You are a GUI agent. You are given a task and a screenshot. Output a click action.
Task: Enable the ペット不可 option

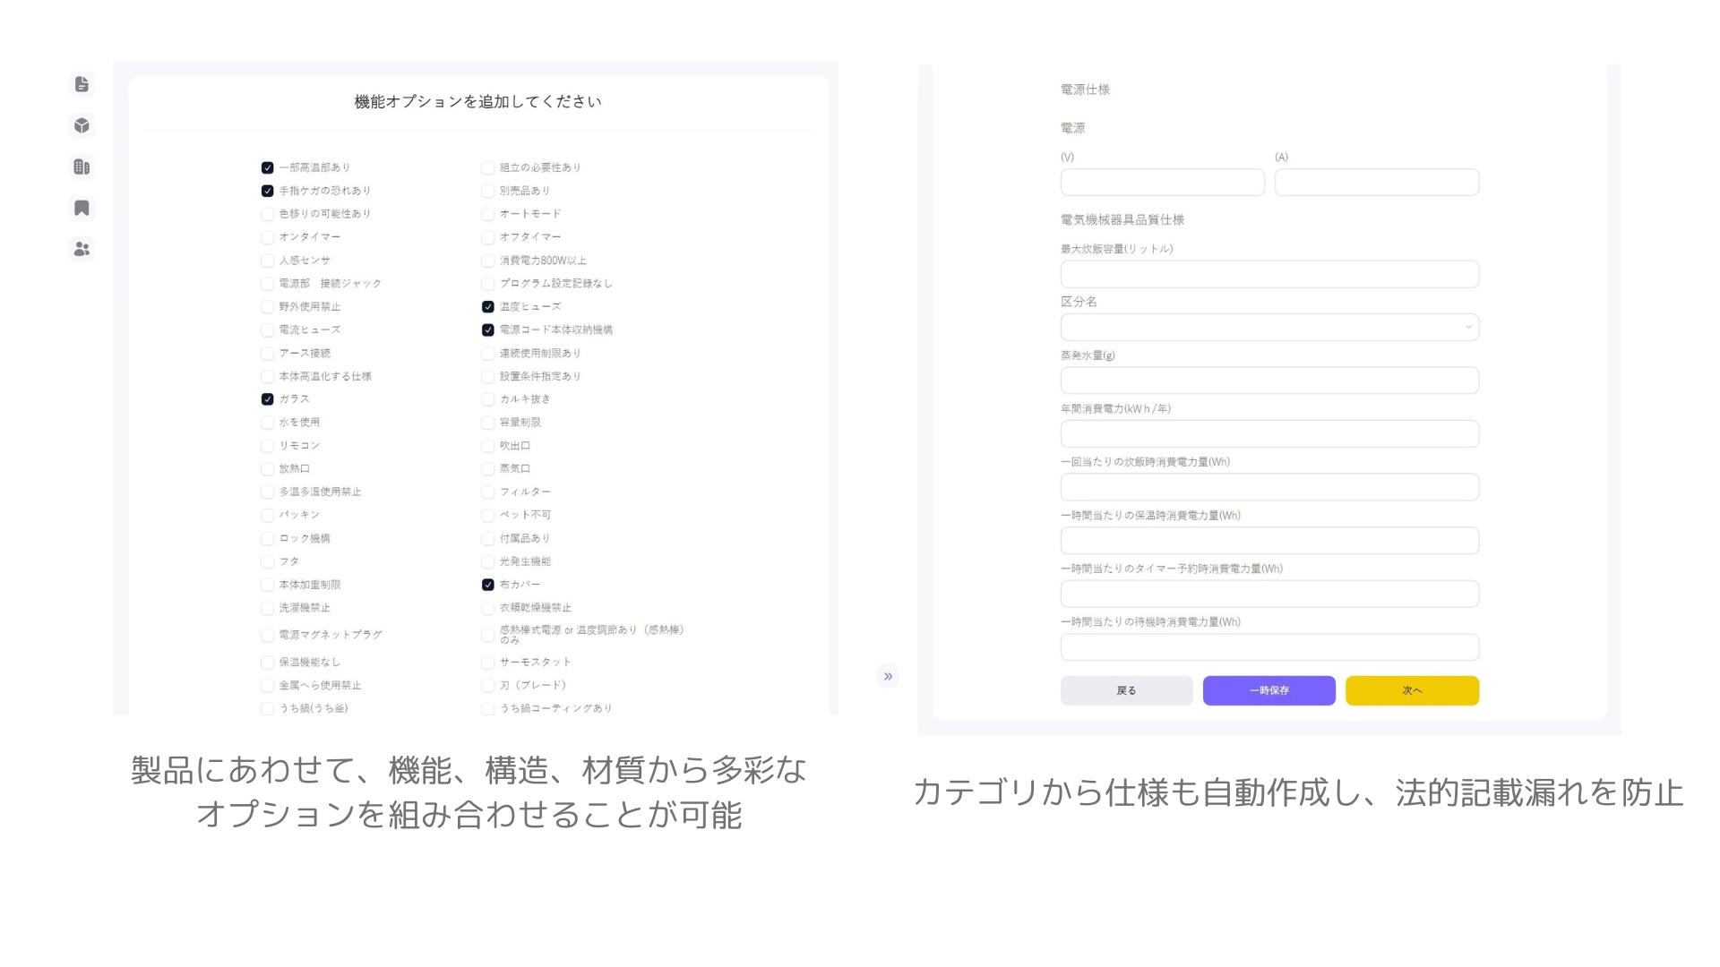(487, 515)
